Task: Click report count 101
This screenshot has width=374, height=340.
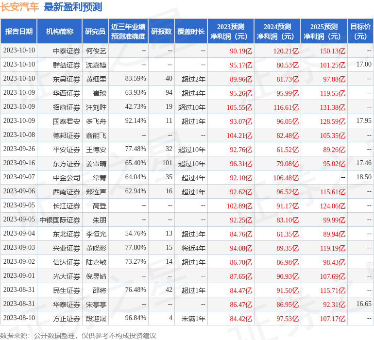Action: click(x=167, y=163)
